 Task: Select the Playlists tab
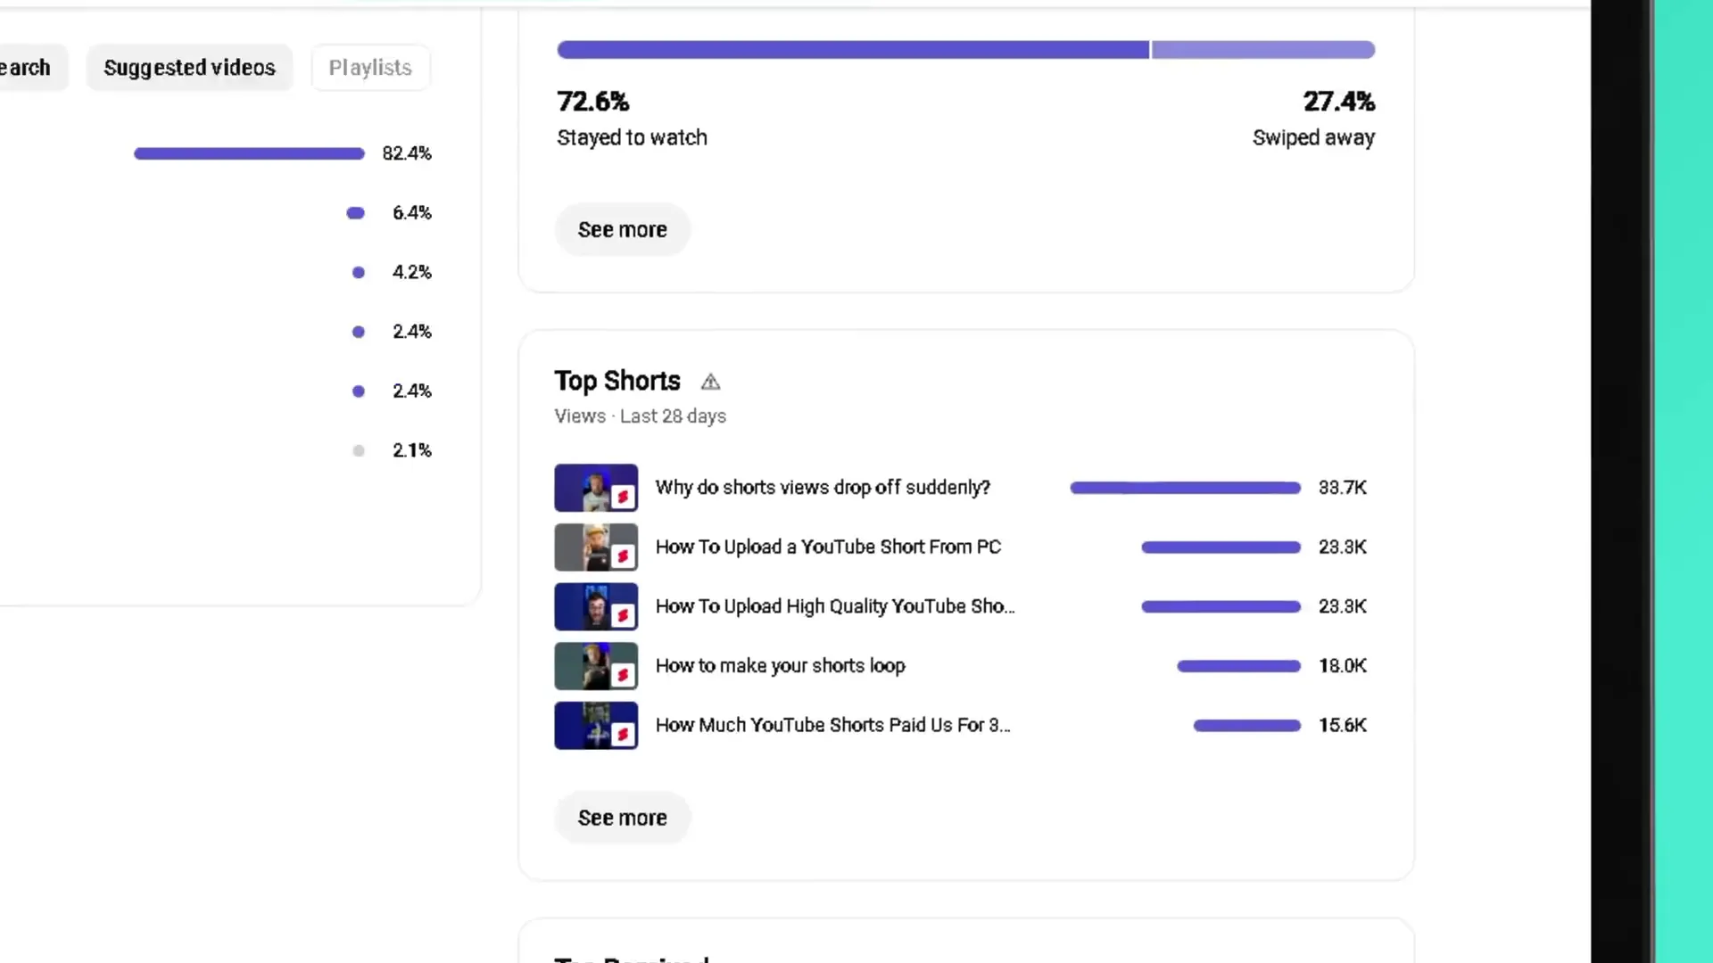tap(370, 68)
